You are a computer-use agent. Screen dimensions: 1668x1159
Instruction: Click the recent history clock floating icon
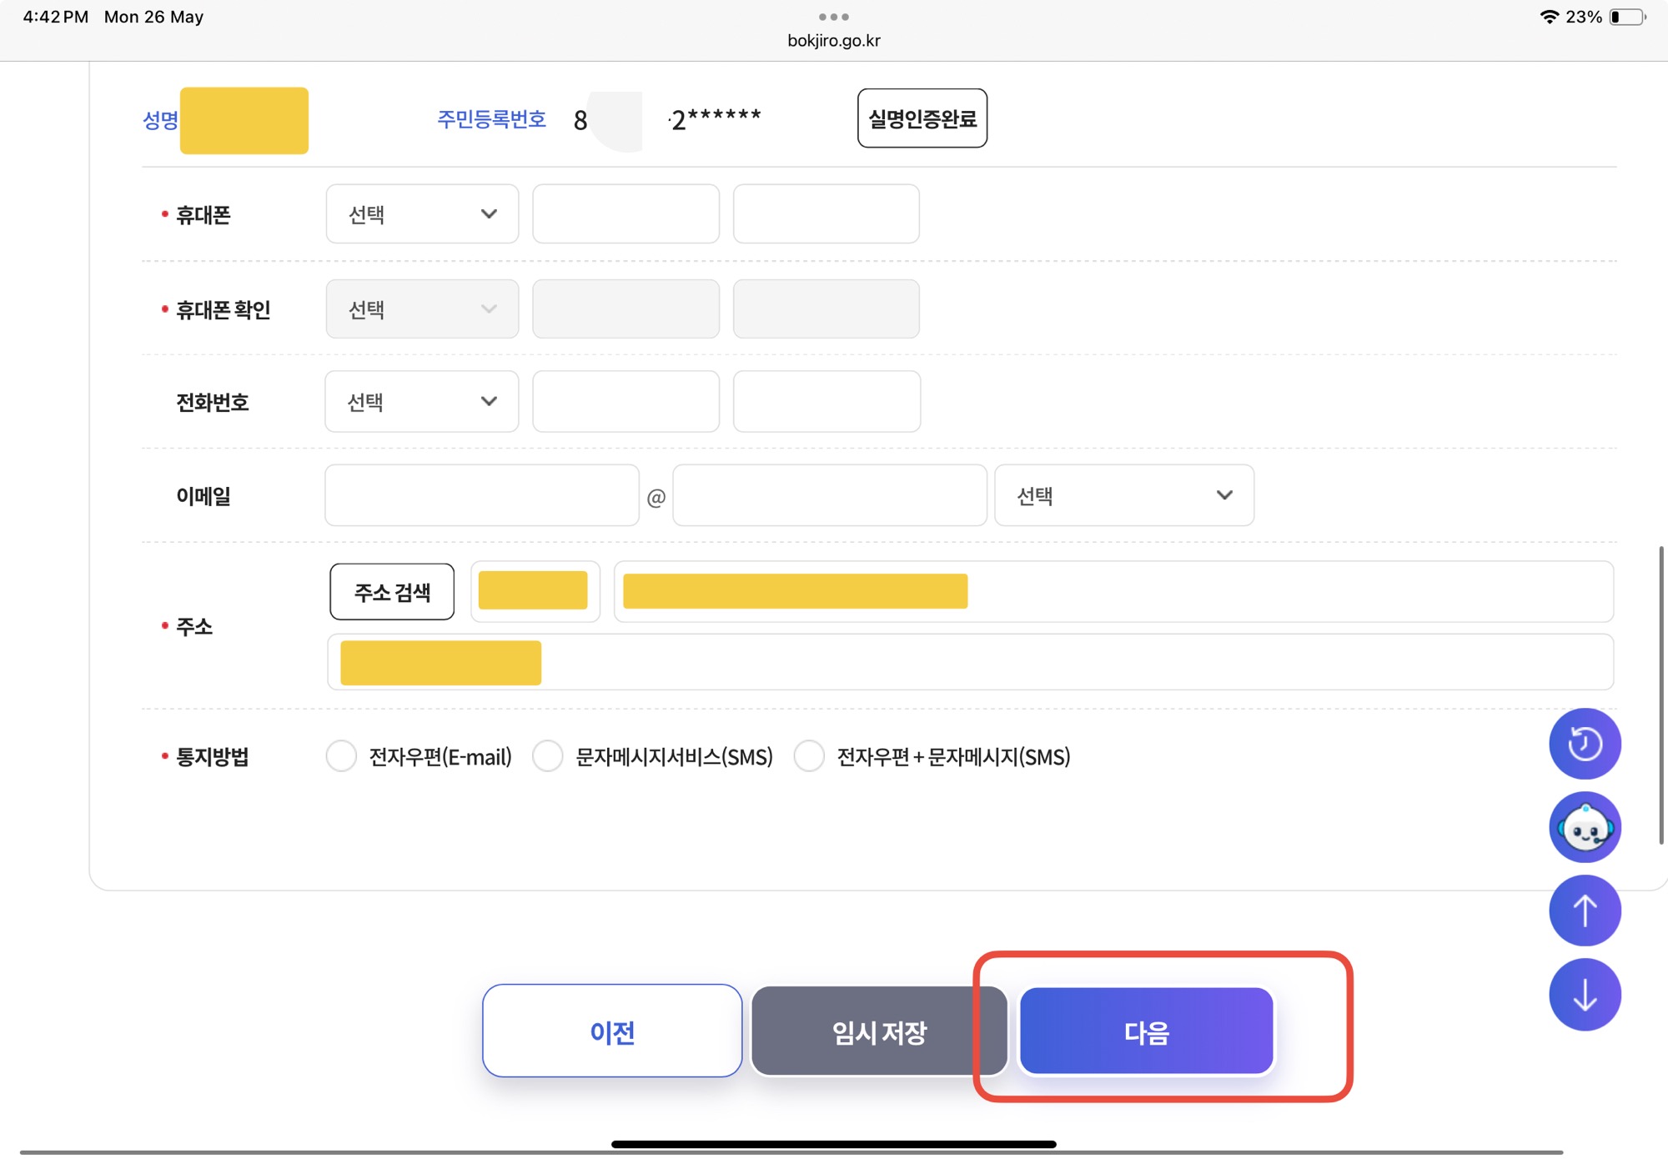coord(1585,743)
